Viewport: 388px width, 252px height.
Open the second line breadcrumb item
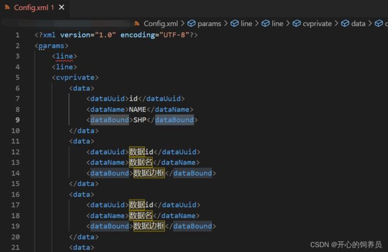coord(277,24)
